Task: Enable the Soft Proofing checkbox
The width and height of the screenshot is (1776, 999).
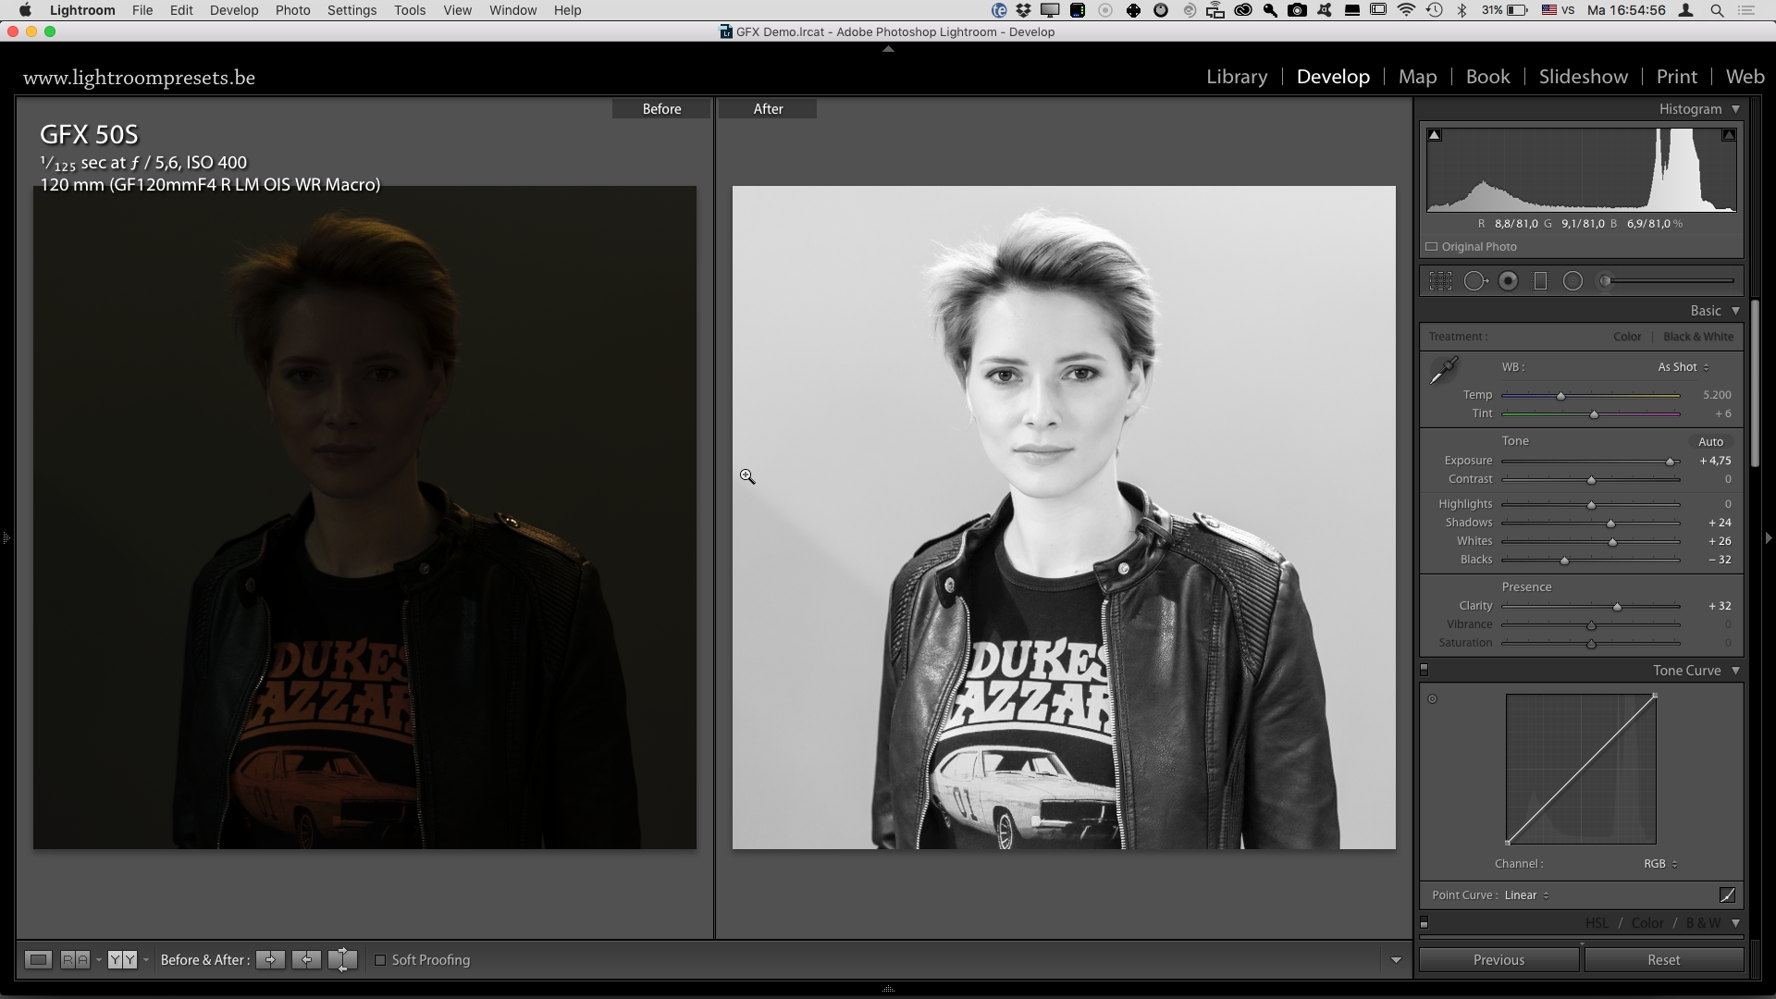Action: coord(380,960)
